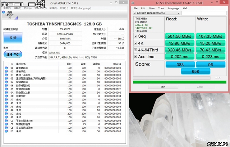Click the empty text field beside drive dropdown

204,13
